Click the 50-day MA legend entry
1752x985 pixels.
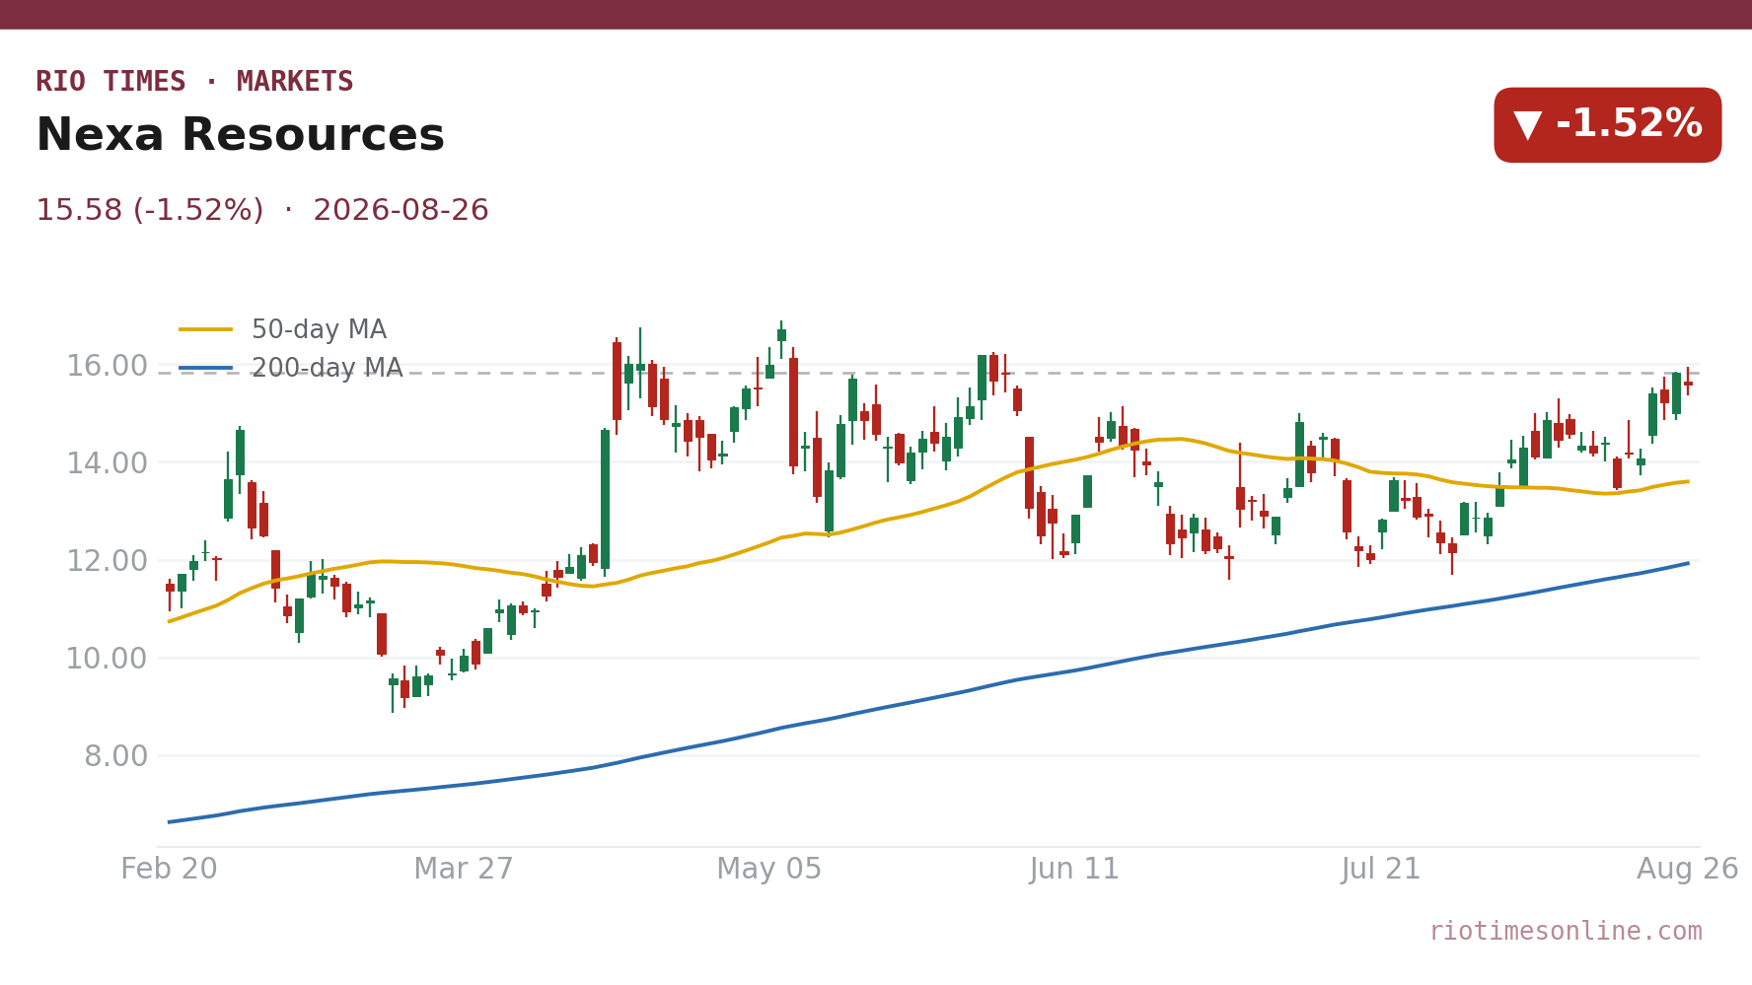click(283, 330)
